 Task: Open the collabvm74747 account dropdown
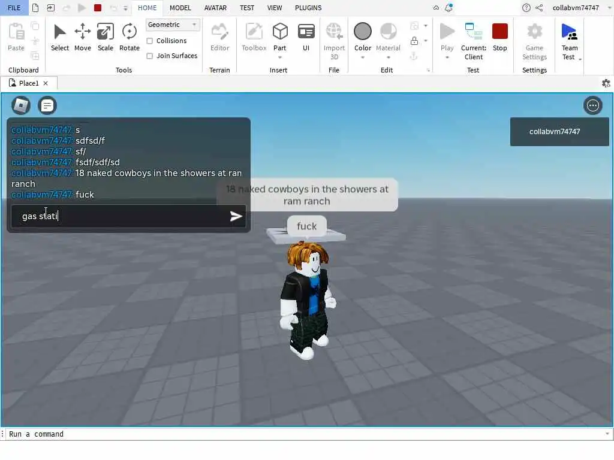[x=609, y=8]
